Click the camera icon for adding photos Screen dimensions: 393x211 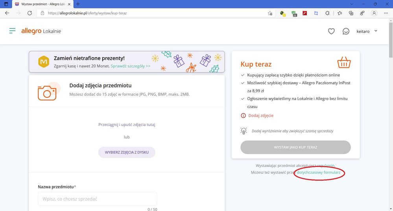(47, 92)
